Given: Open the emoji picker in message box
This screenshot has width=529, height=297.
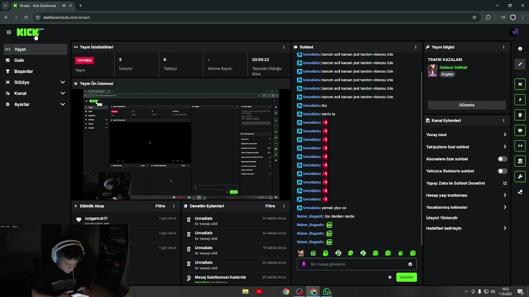Looking at the screenshot, I should [x=410, y=264].
